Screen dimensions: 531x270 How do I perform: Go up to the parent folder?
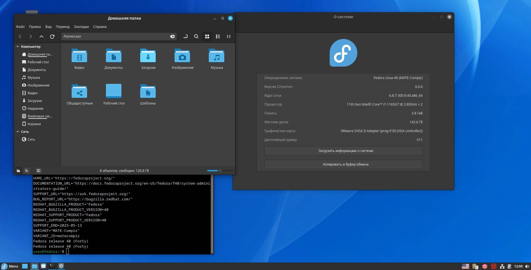coord(41,36)
